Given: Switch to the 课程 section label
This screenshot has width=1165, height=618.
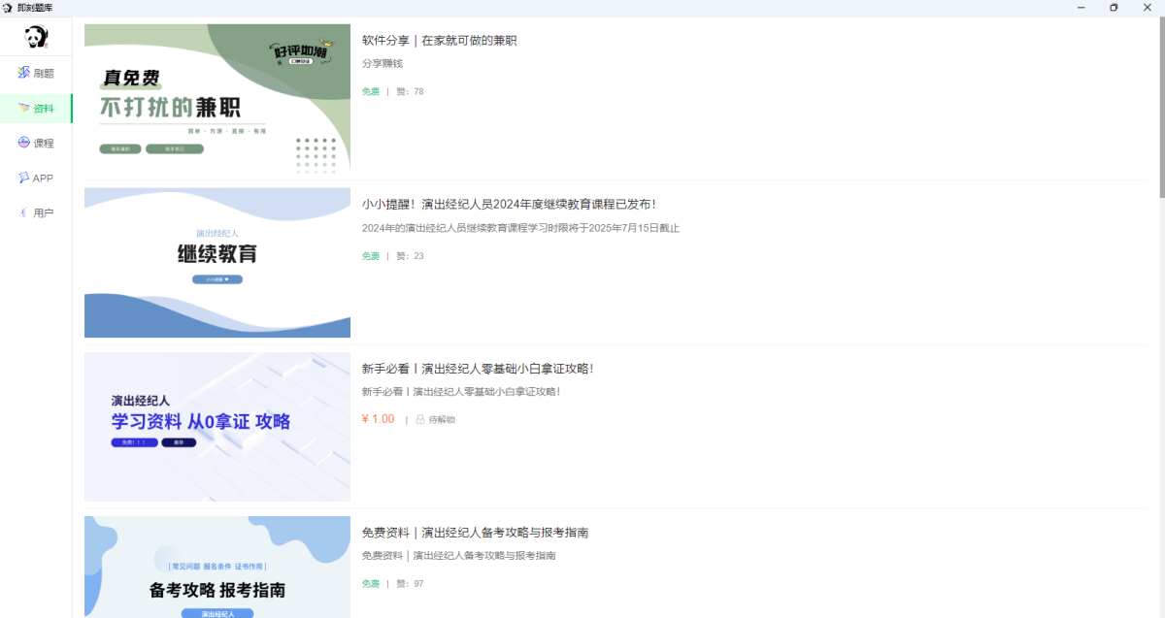Looking at the screenshot, I should [44, 144].
